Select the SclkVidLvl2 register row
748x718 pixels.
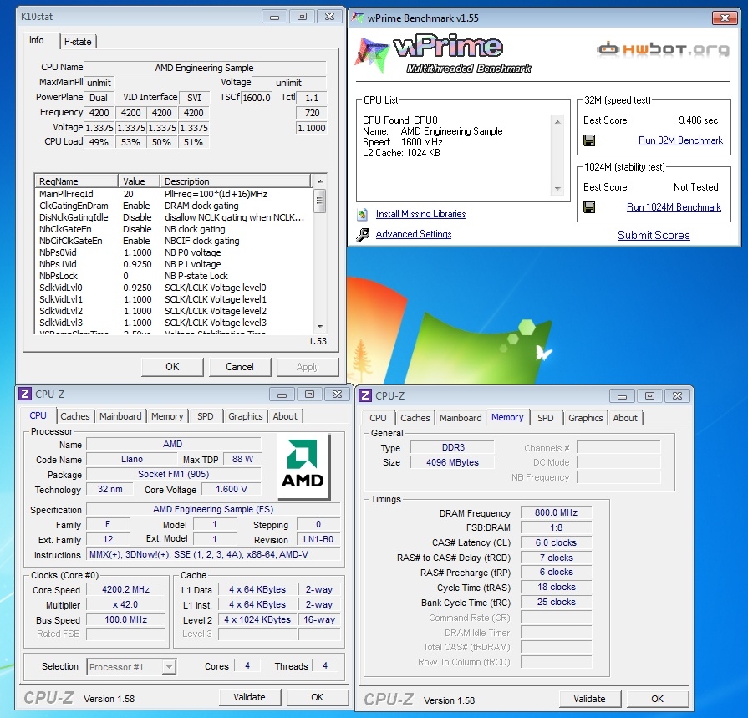[x=174, y=311]
